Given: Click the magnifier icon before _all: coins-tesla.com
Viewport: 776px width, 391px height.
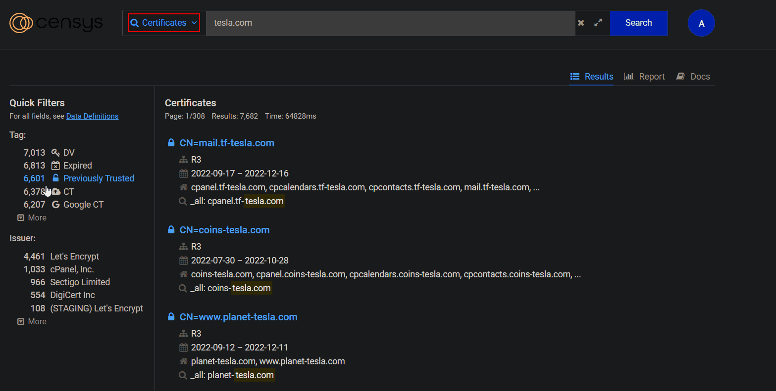Looking at the screenshot, I should 183,288.
